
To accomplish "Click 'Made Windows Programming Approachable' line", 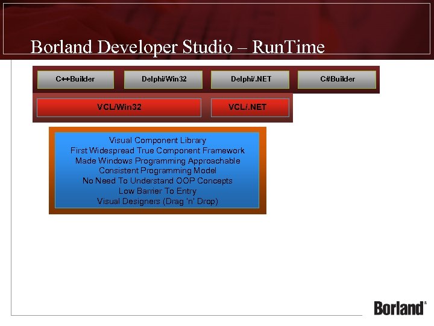I will pos(157,161).
